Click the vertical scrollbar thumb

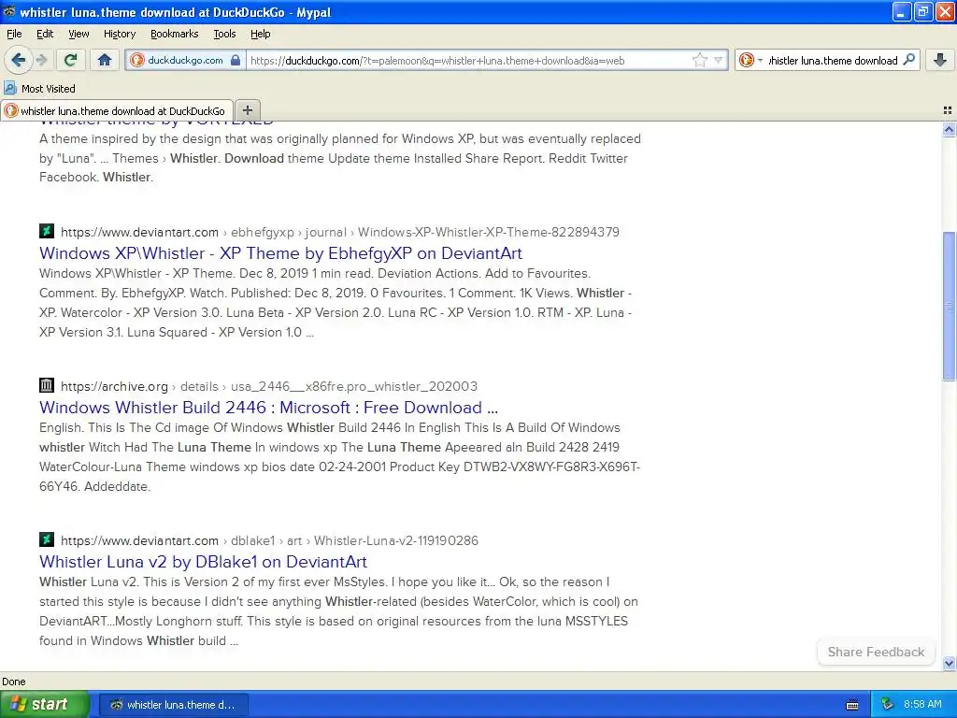click(x=949, y=306)
